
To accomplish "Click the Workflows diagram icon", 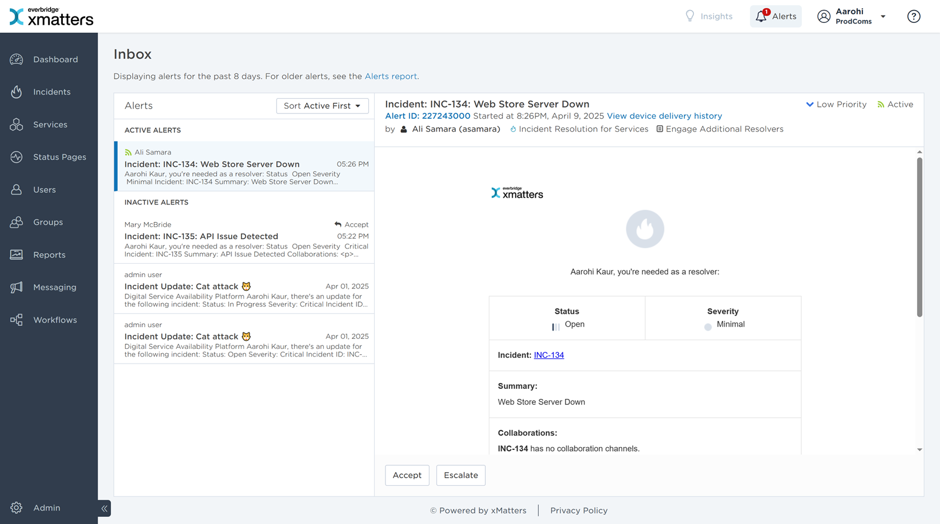I will (x=16, y=320).
